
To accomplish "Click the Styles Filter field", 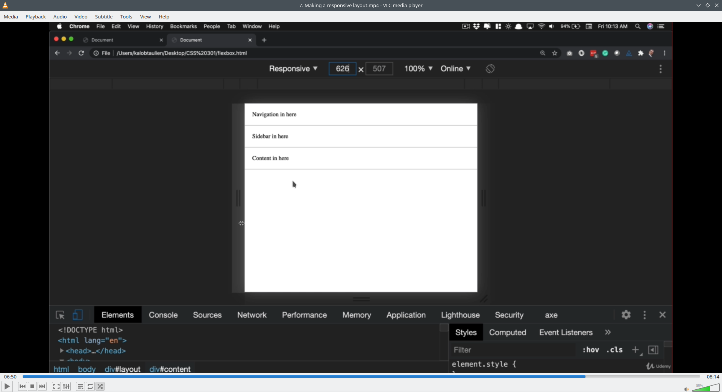I will pos(513,350).
